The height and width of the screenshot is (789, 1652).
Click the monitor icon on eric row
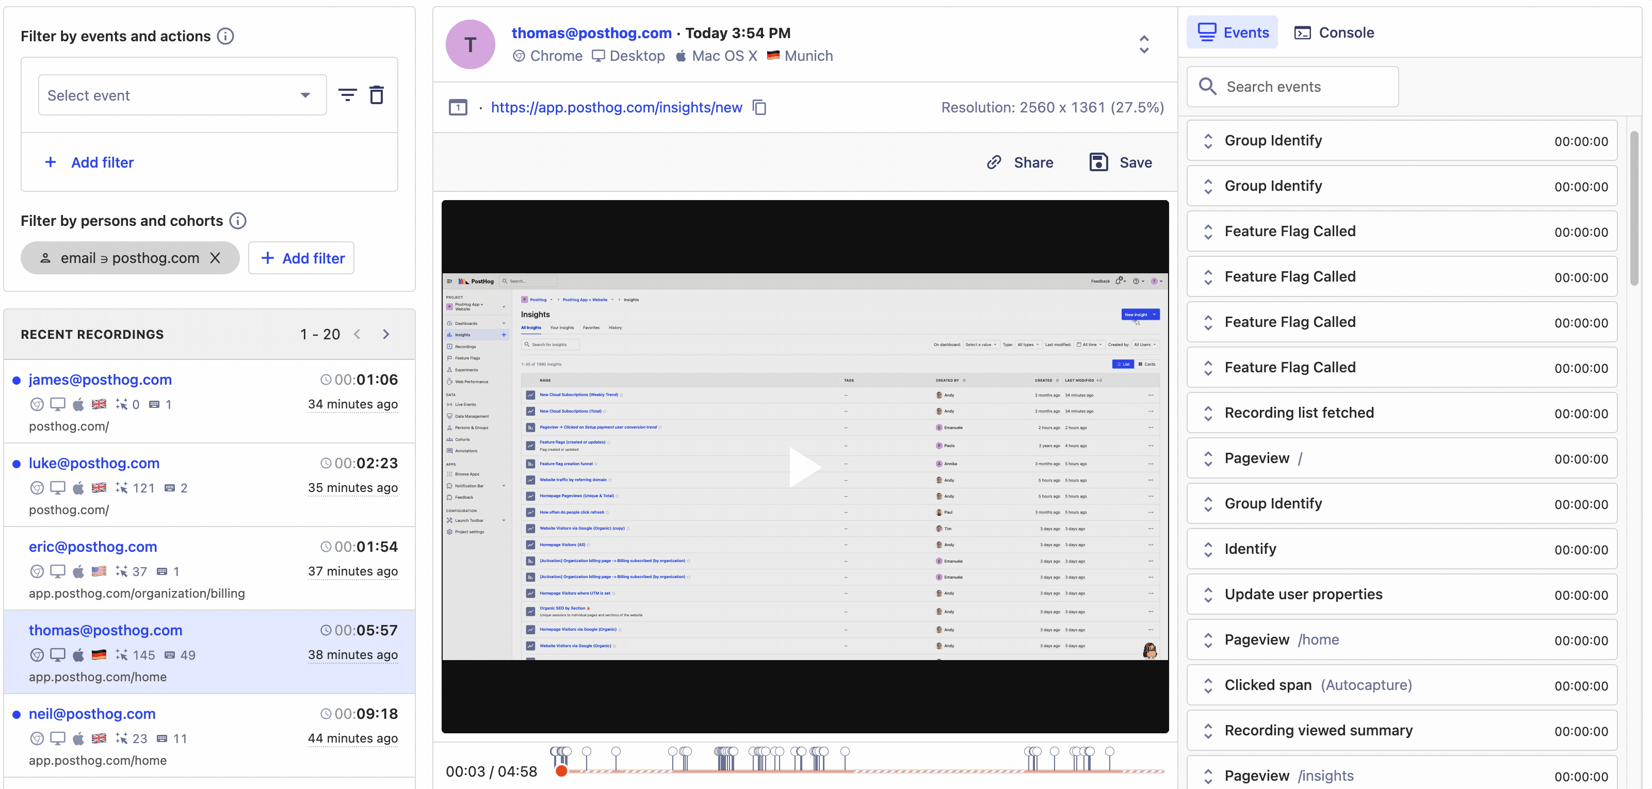point(58,571)
